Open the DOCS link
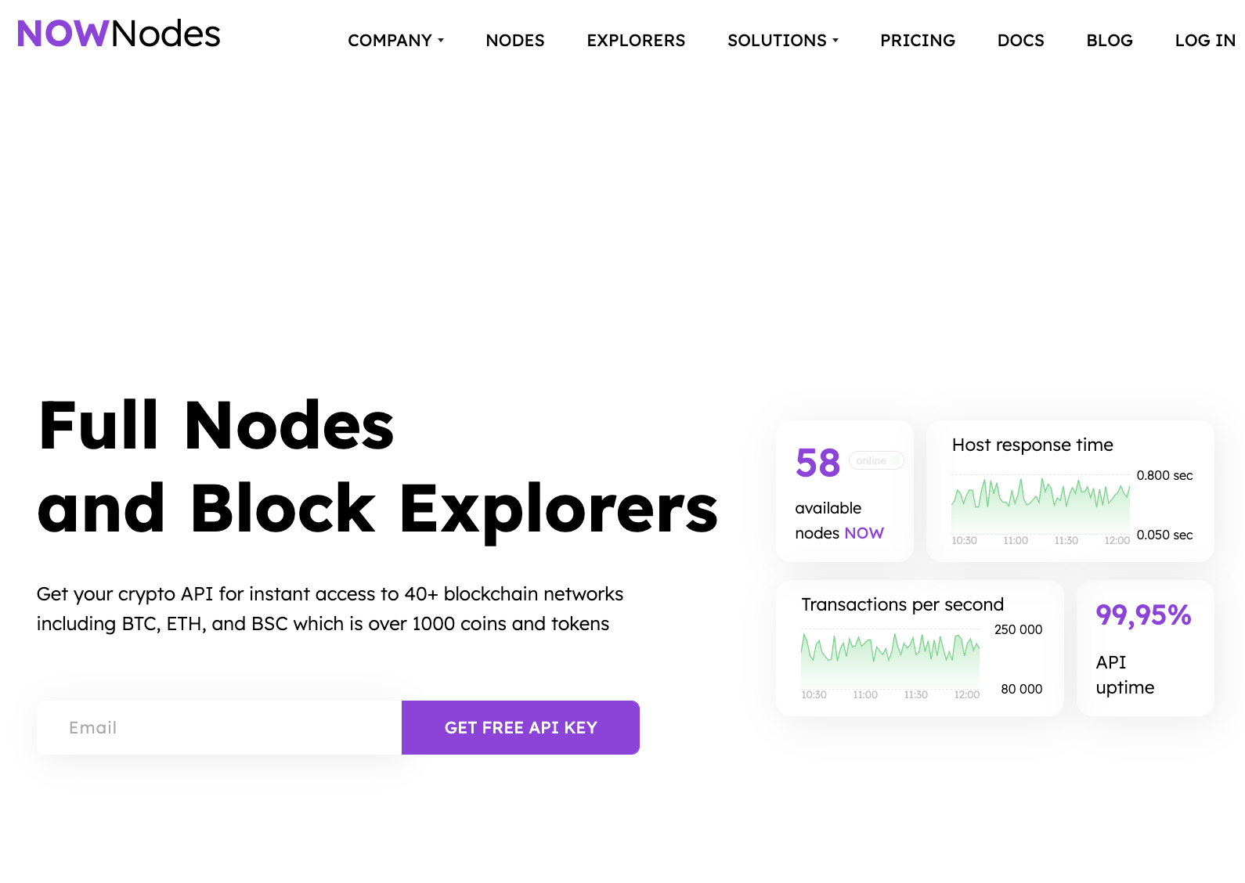 (x=1021, y=41)
